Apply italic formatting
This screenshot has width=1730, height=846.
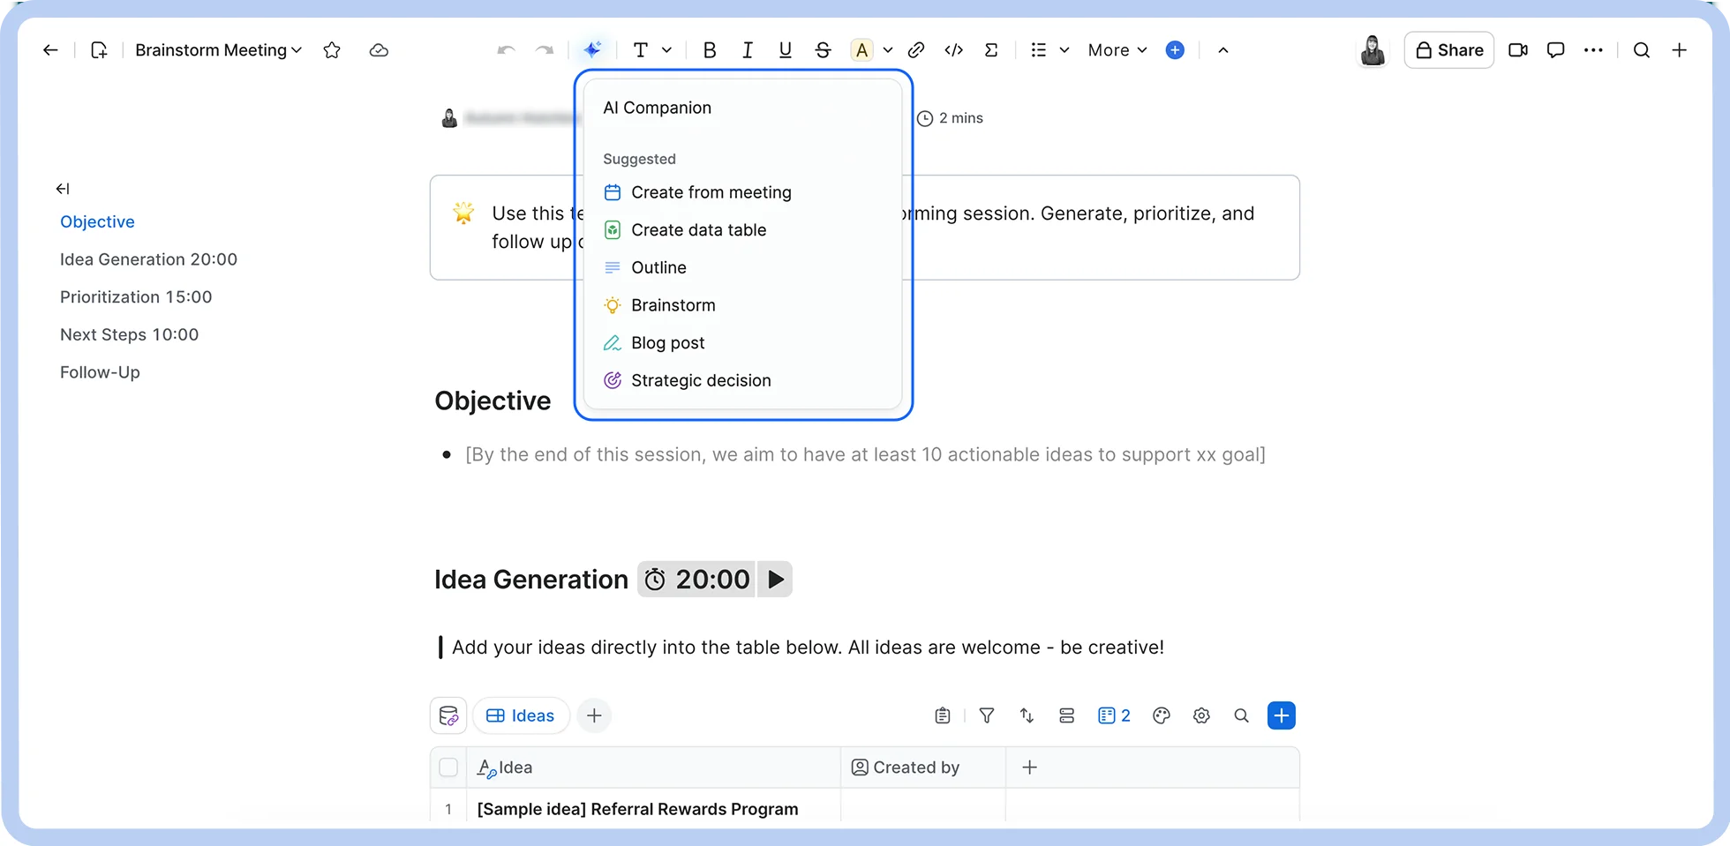(747, 50)
